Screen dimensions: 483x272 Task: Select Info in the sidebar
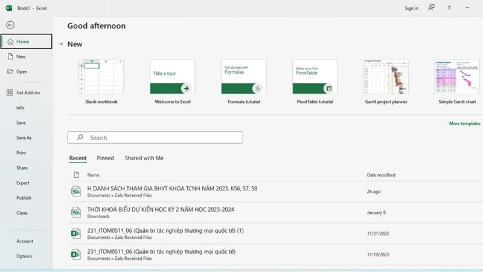click(x=21, y=108)
